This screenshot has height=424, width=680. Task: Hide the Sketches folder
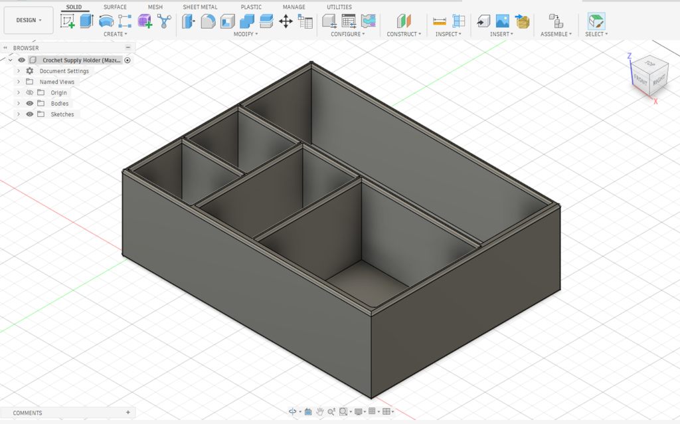pos(29,114)
